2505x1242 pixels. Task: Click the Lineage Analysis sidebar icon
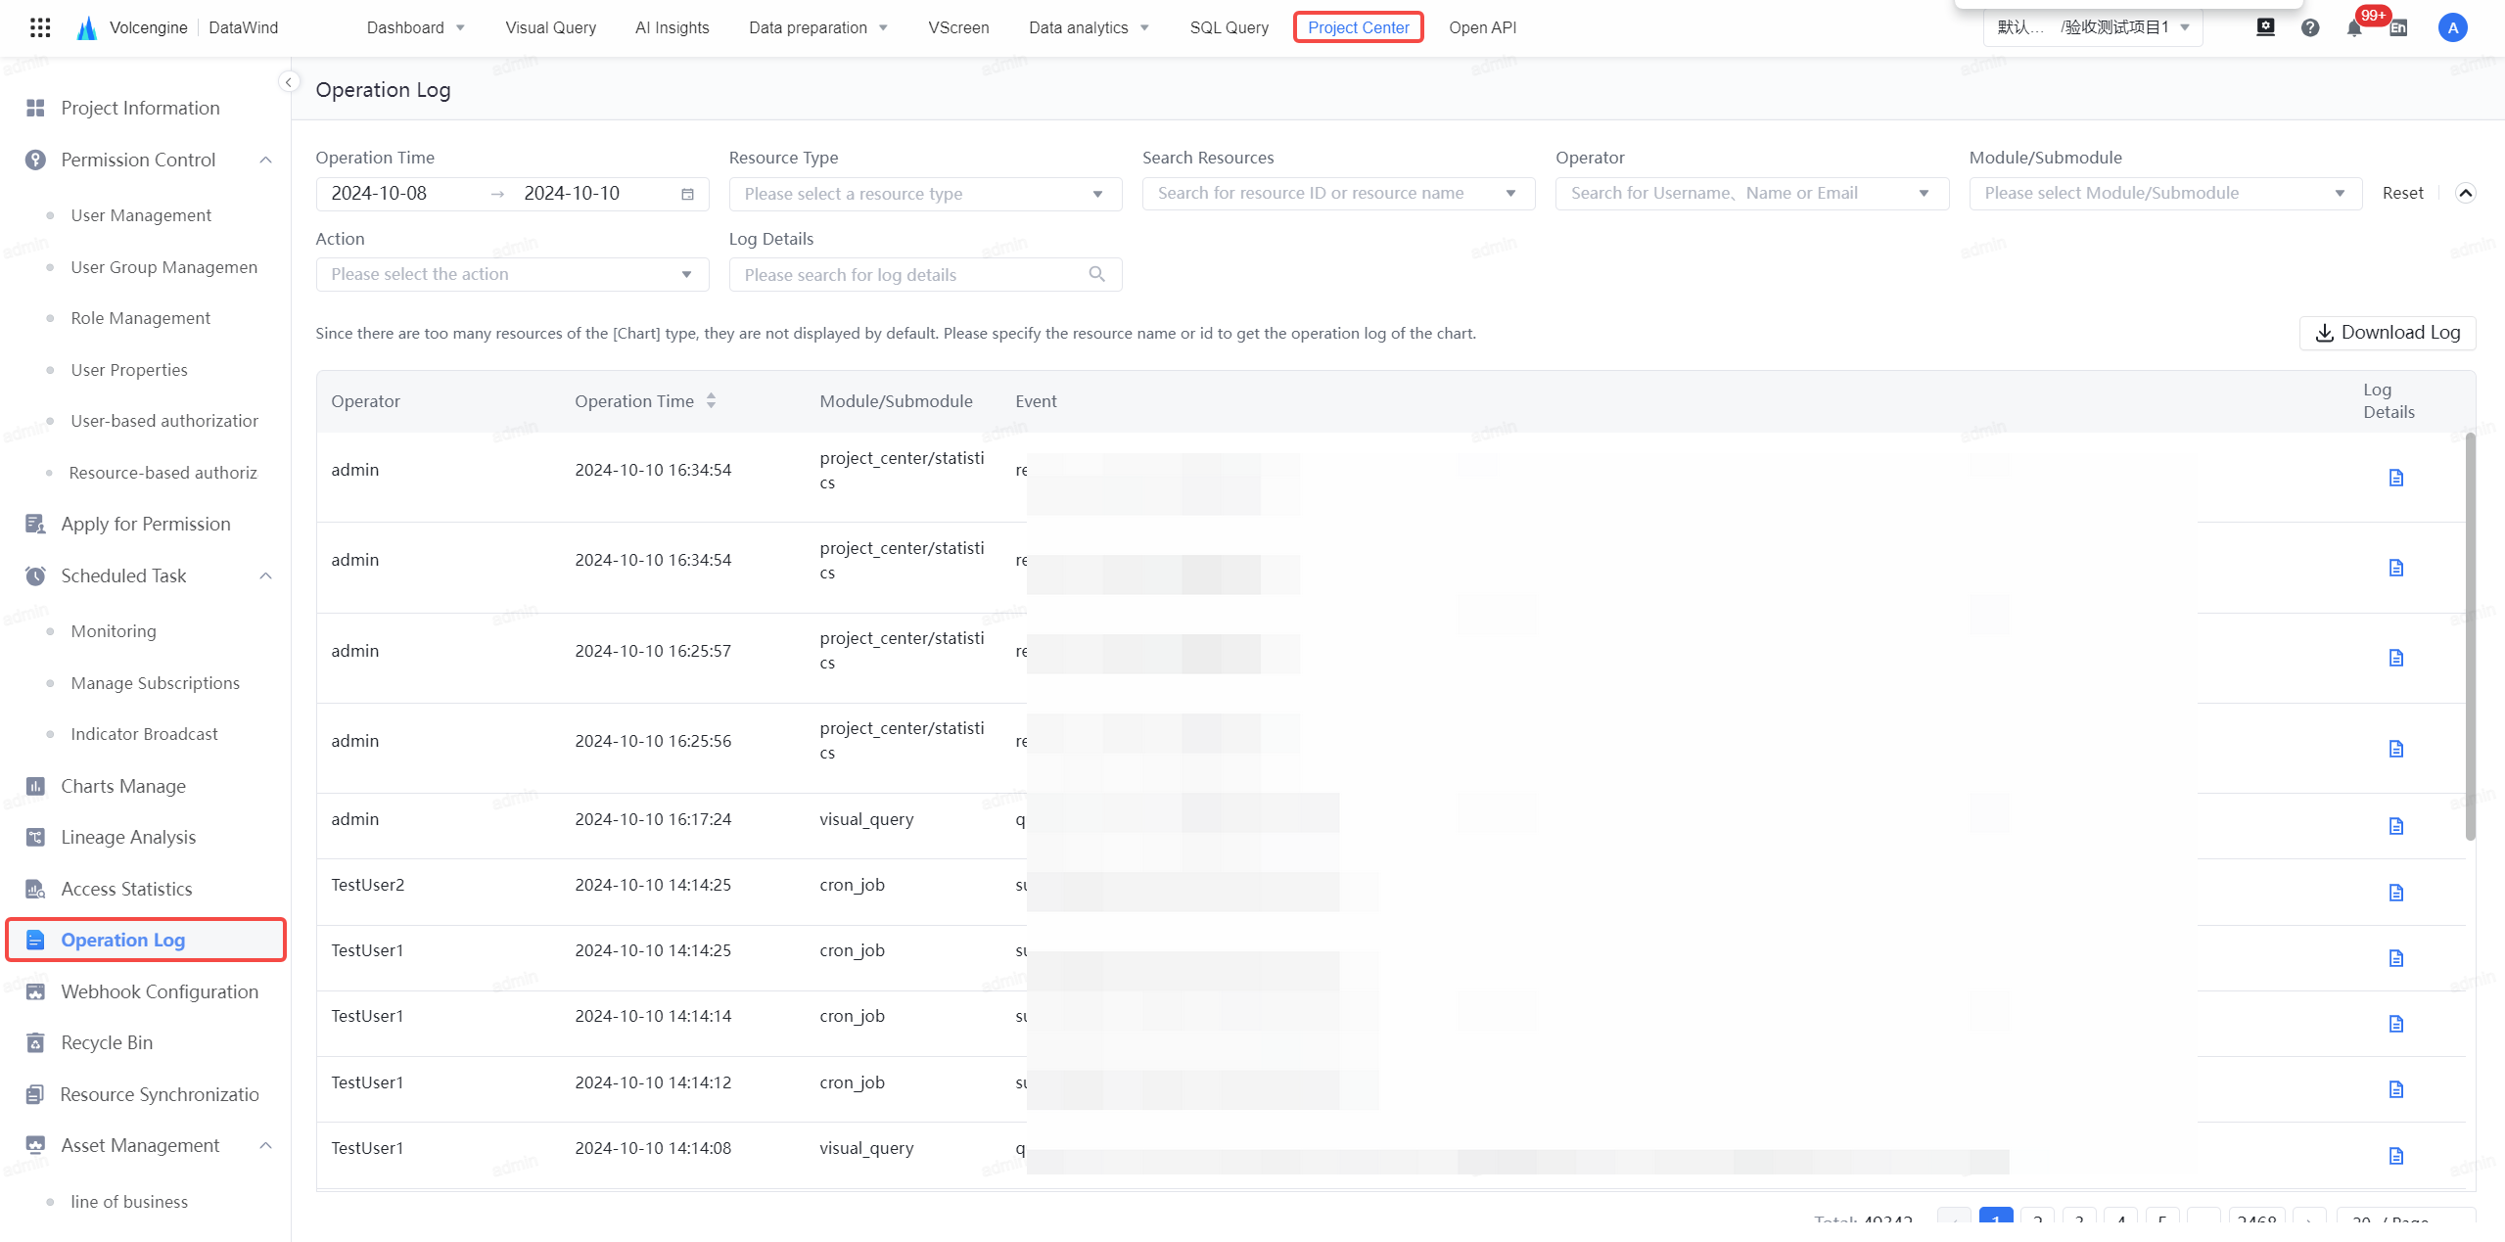pyautogui.click(x=35, y=837)
